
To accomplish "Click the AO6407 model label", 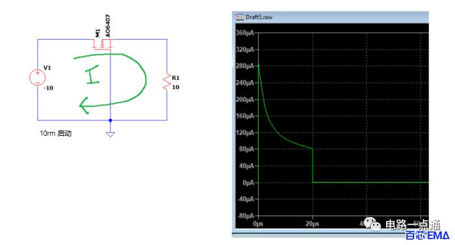I will [108, 26].
